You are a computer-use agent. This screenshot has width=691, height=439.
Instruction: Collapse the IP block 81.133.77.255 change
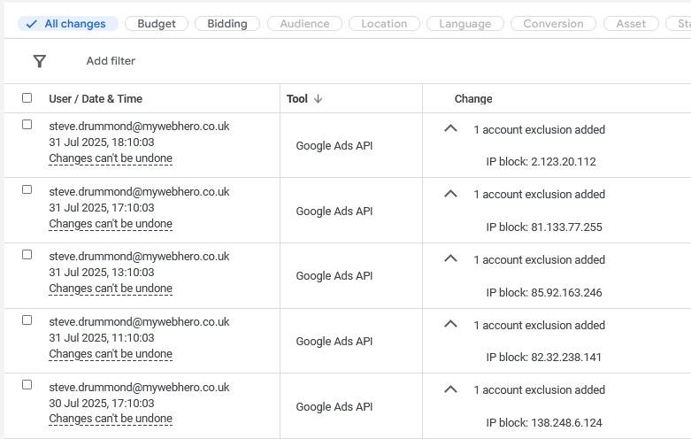pos(450,194)
